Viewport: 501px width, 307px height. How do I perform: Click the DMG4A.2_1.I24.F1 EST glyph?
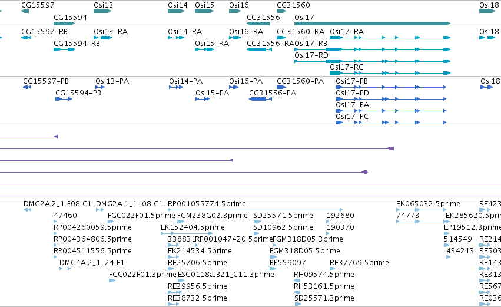click(x=65, y=269)
